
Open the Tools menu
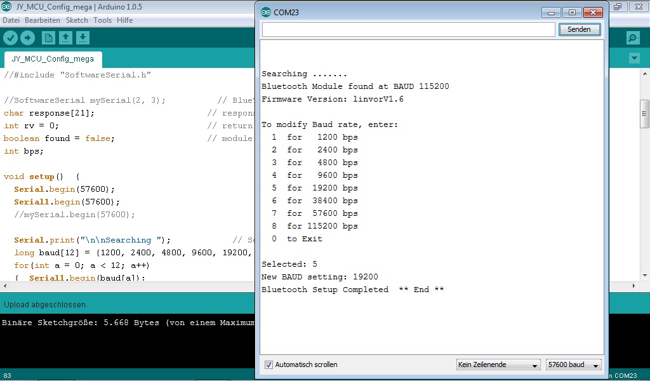102,20
